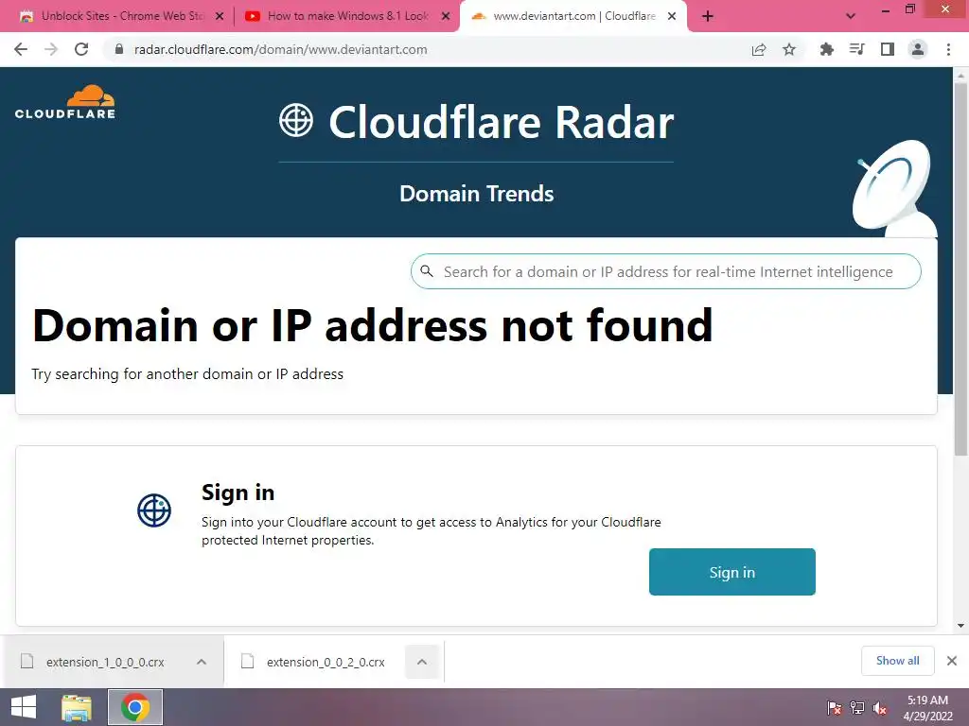Open the Extensions puzzle icon
This screenshot has height=726, width=969.
coord(826,49)
